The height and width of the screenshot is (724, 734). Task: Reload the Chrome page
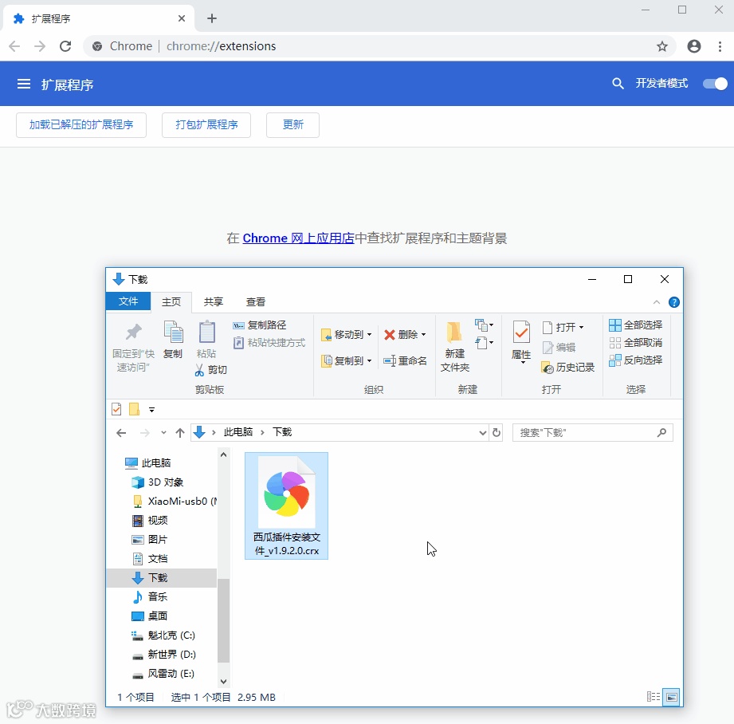[65, 46]
